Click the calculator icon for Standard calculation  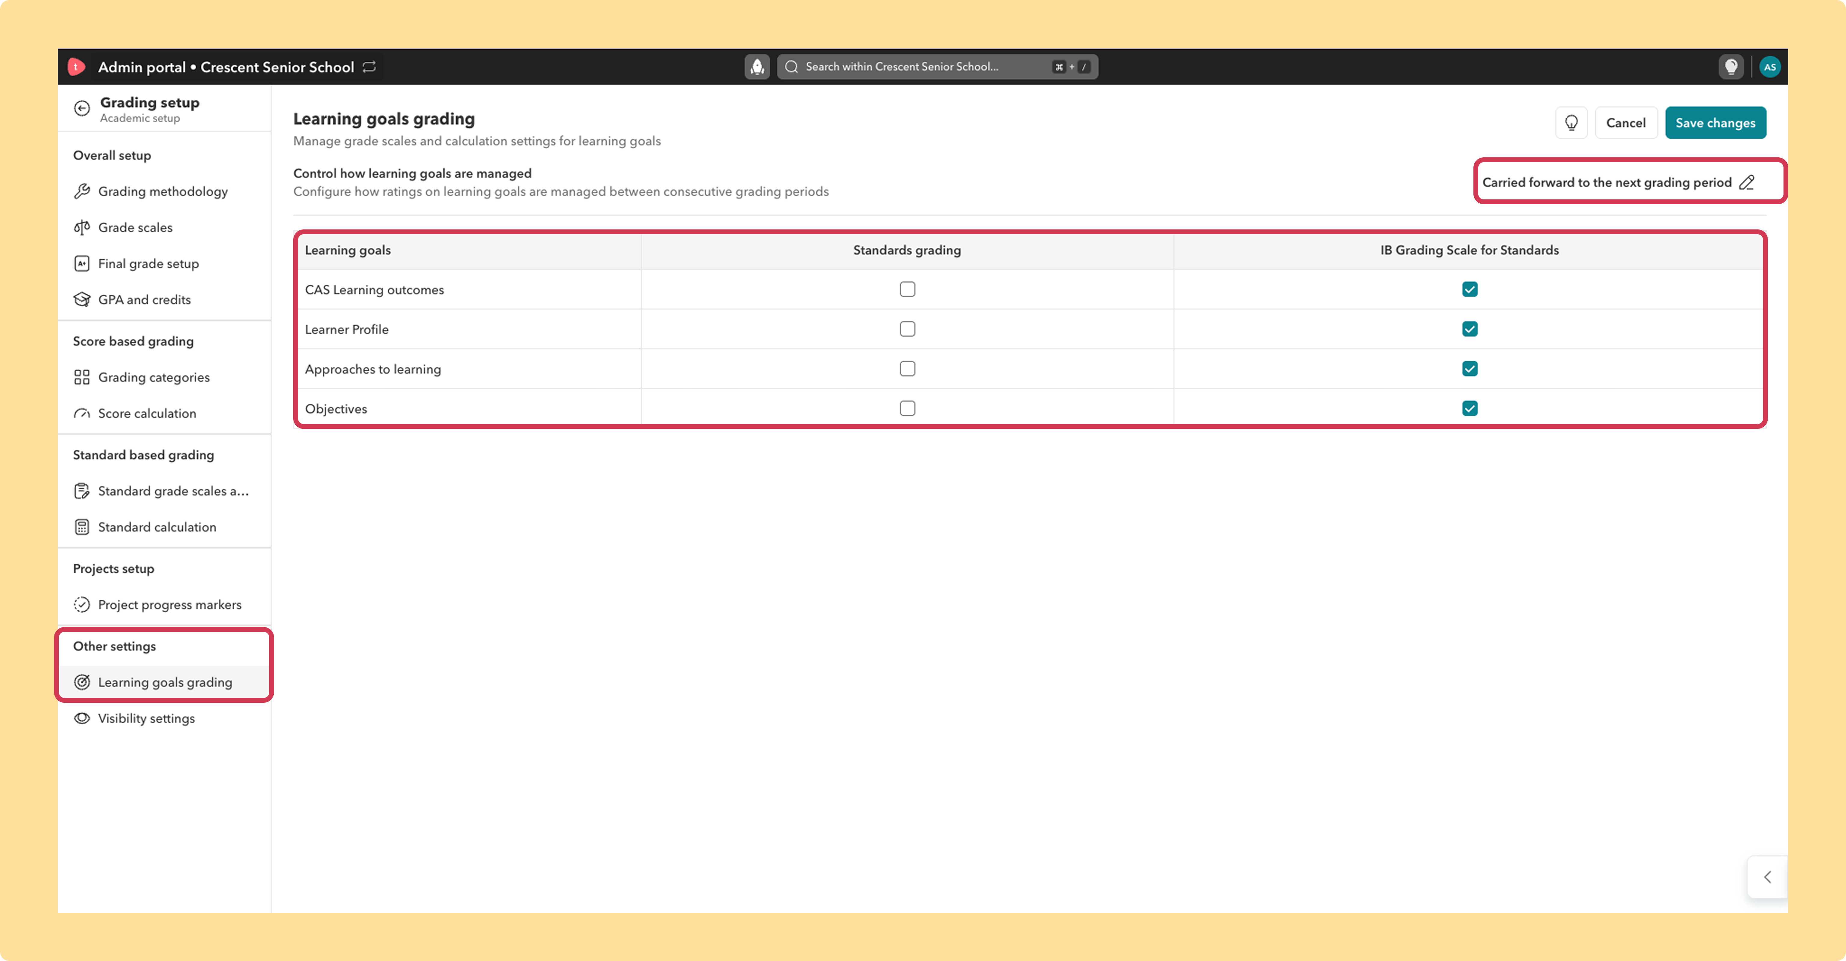tap(82, 527)
